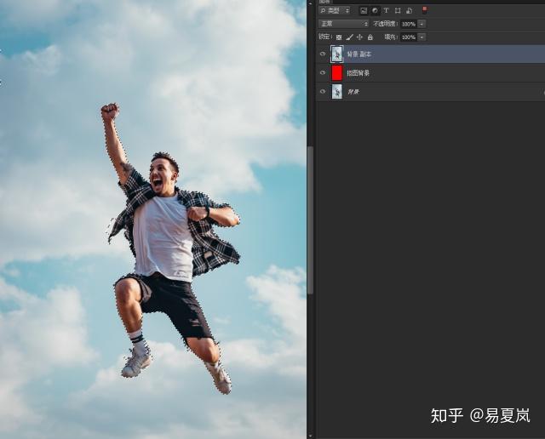Lock layer position move icon
This screenshot has height=439, width=545.
(x=359, y=37)
